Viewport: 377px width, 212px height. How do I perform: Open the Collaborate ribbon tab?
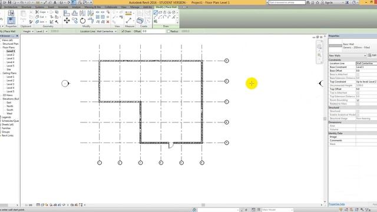click(111, 7)
